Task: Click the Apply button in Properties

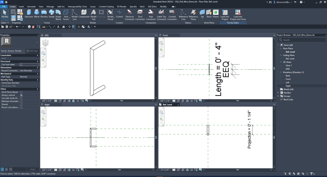Action: (33, 169)
